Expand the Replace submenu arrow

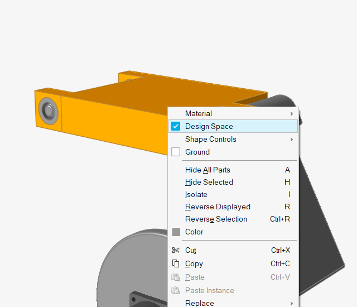point(292,304)
